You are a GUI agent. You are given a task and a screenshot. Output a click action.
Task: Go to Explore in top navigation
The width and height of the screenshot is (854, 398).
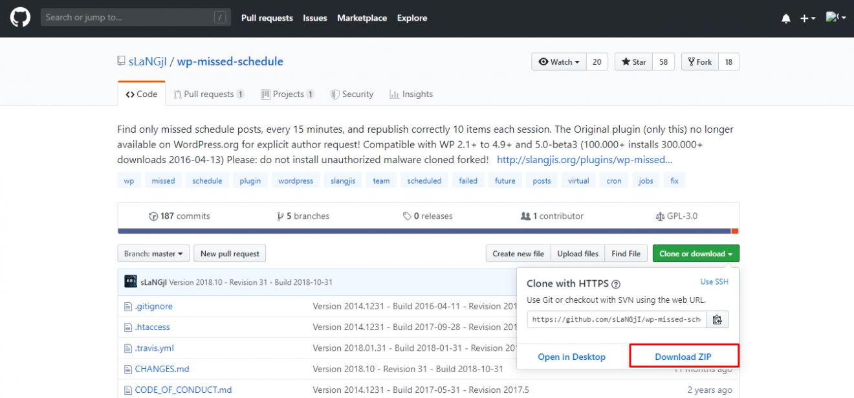[412, 18]
